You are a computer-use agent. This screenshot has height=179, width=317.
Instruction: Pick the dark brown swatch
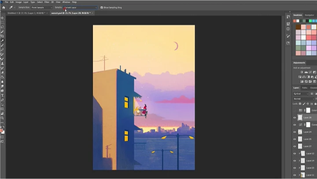coord(298,27)
